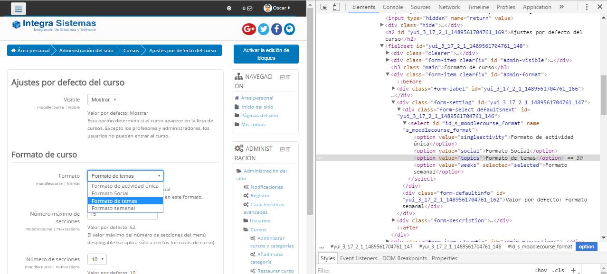Collapse the Navegación block with the minus icon

[283, 77]
